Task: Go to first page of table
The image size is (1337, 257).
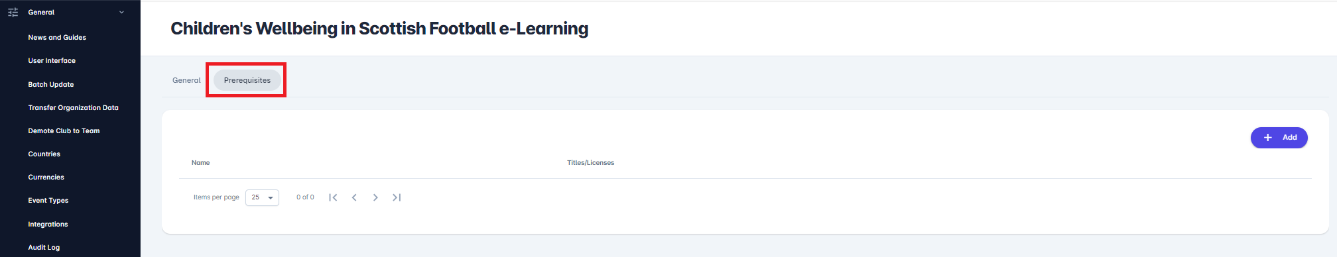Action: (x=333, y=197)
